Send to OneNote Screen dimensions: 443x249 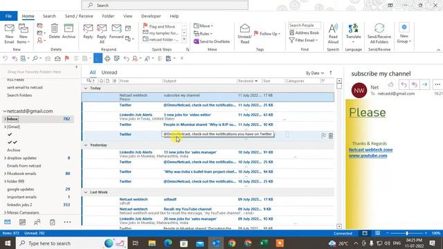coord(212,41)
